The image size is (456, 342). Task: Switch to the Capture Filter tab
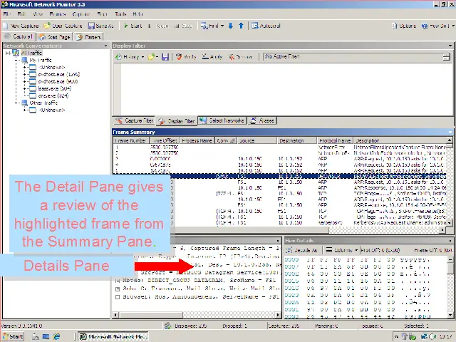(135, 120)
